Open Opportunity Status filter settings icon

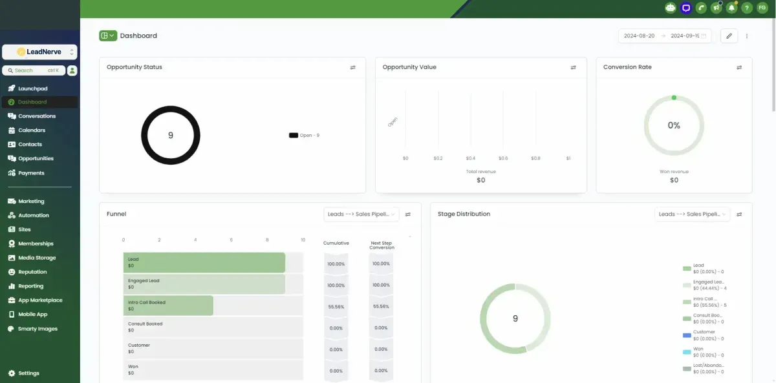click(x=353, y=67)
